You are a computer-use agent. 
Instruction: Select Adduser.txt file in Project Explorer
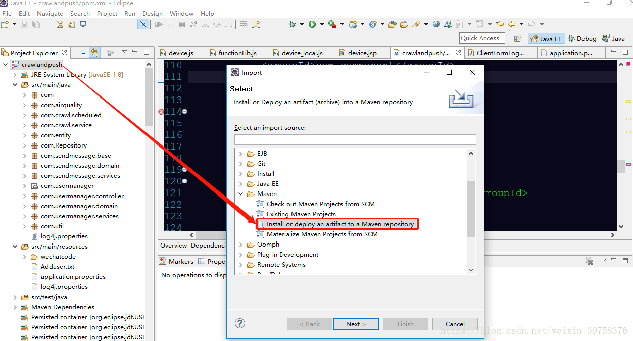point(58,267)
